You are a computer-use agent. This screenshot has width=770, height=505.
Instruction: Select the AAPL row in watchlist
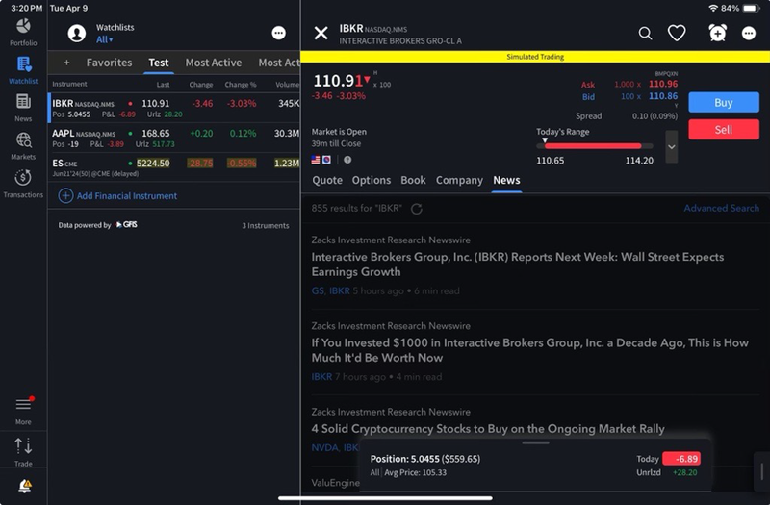173,139
